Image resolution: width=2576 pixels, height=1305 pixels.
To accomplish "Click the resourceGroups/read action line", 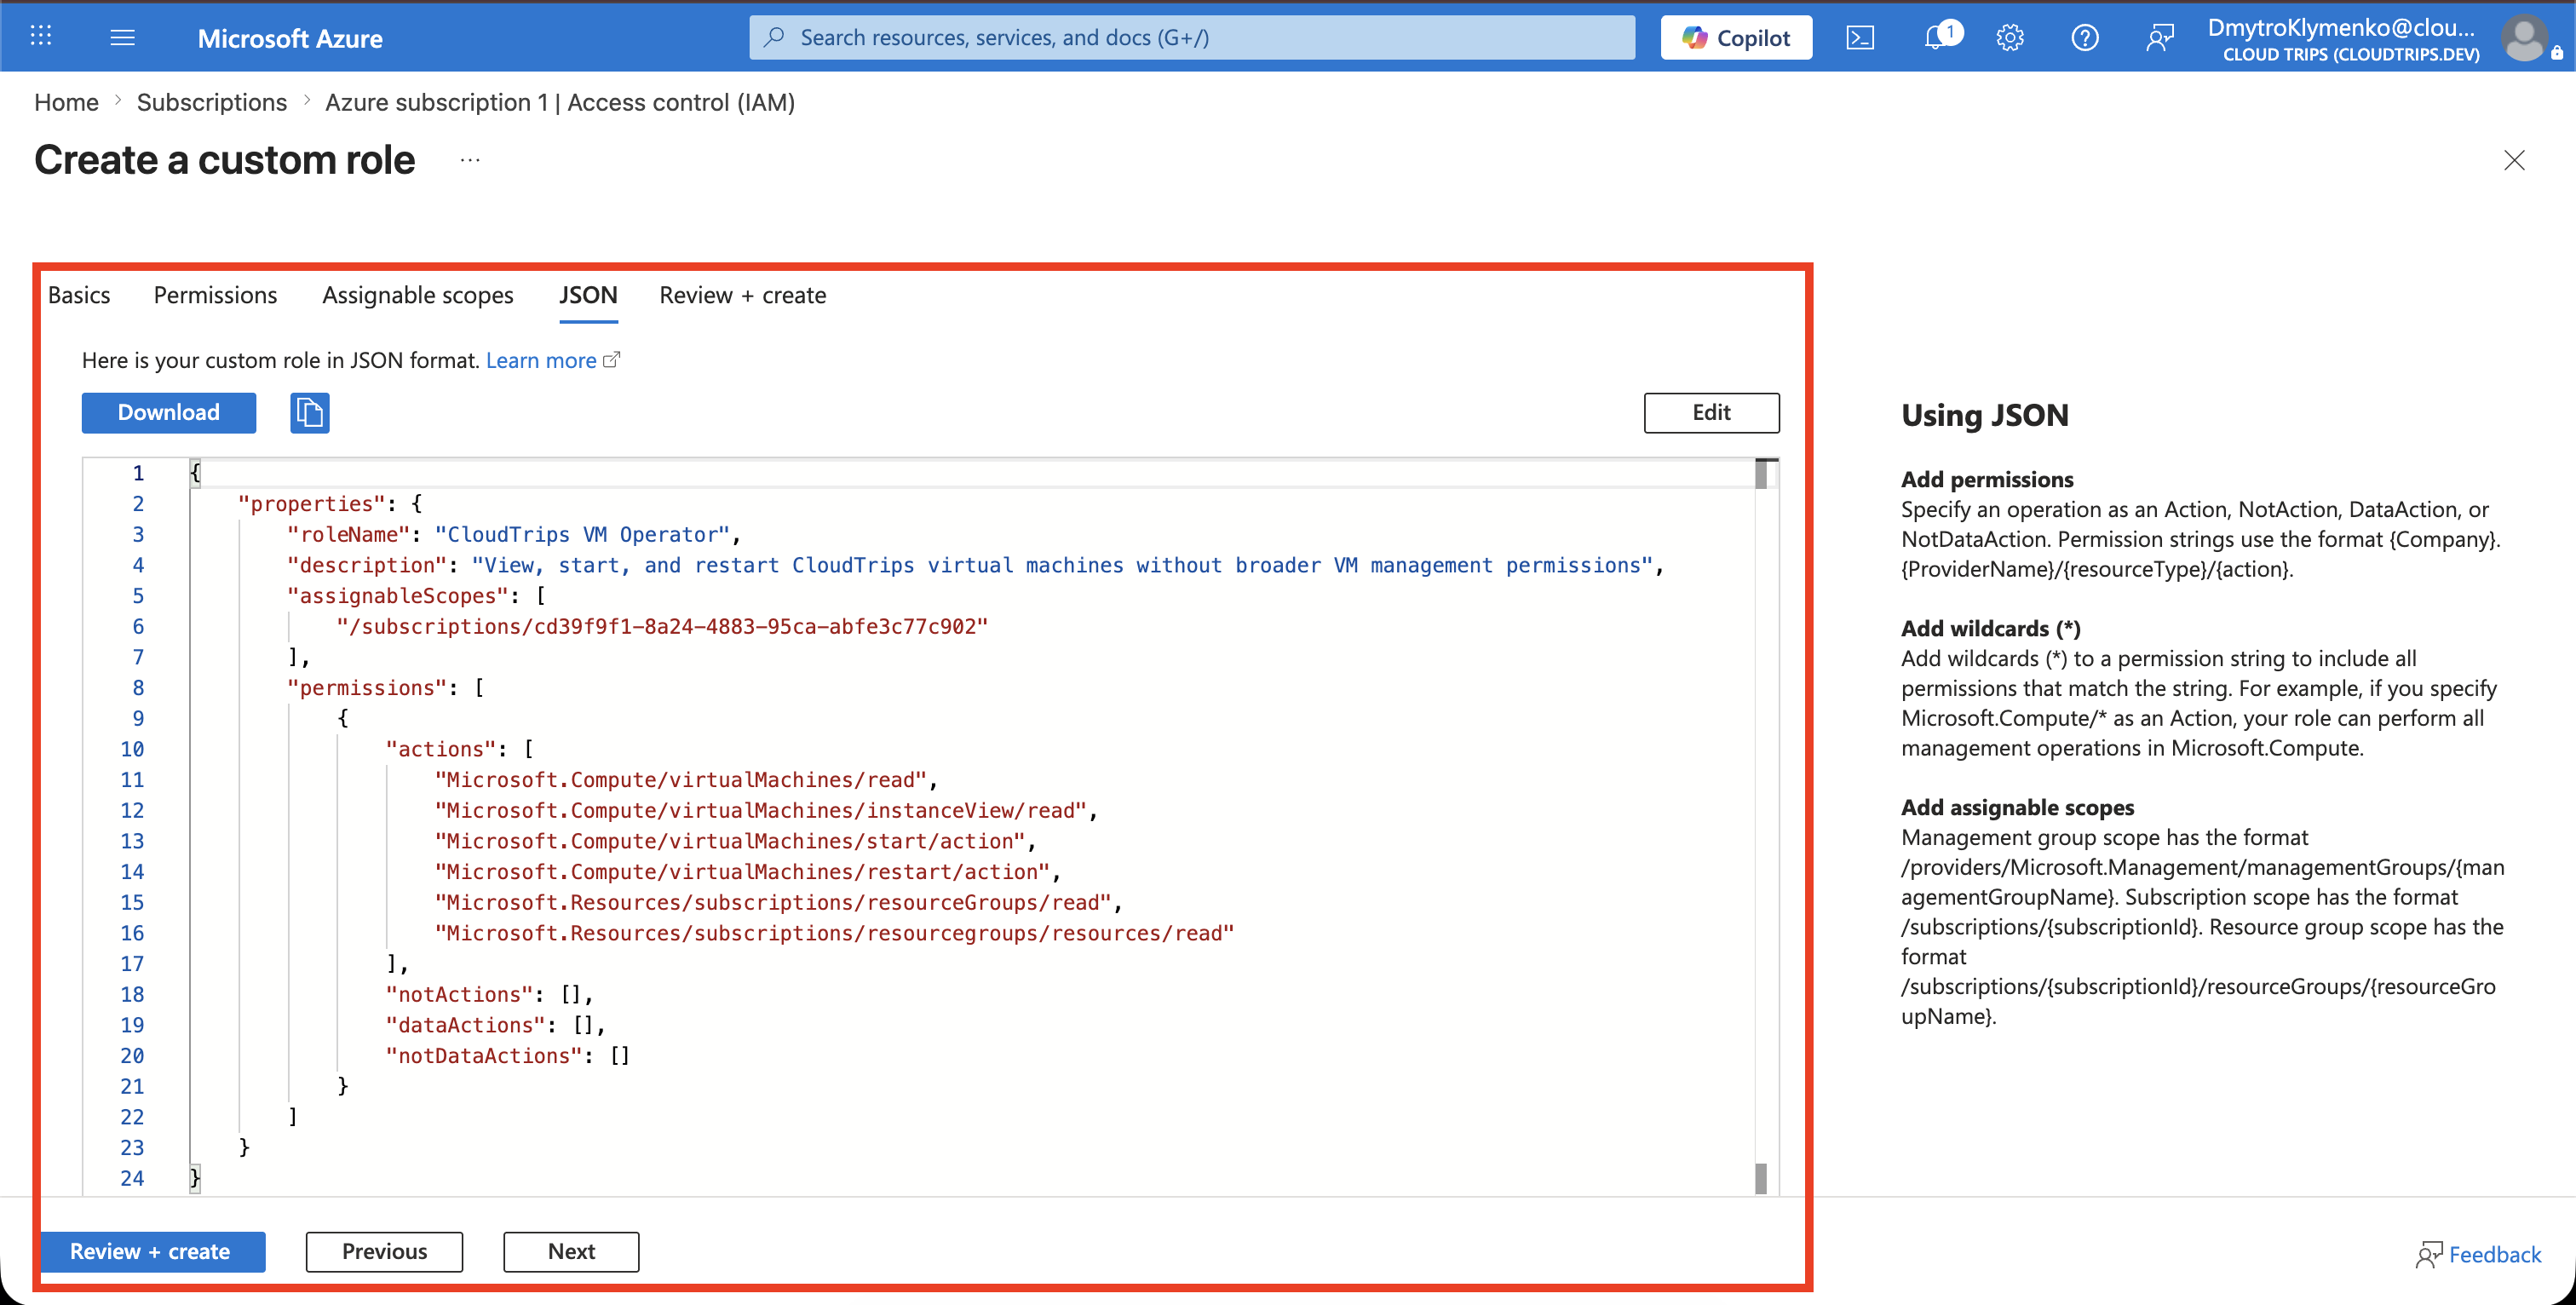I will (778, 902).
